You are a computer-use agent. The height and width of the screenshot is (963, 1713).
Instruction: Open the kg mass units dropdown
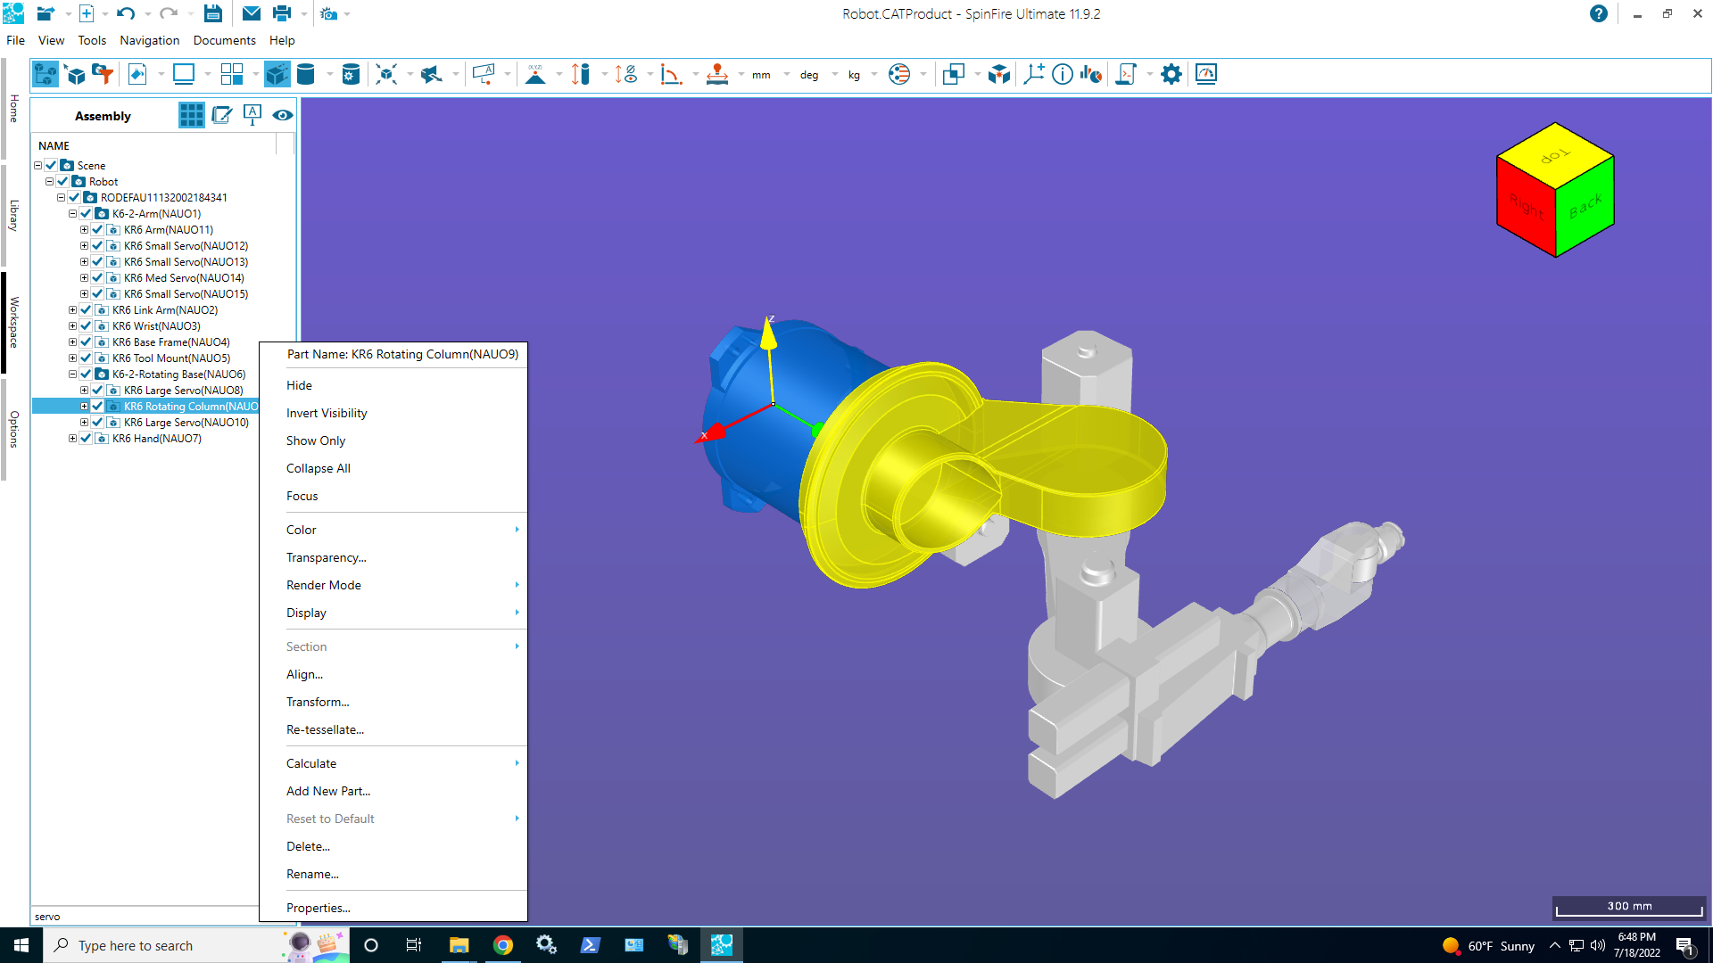pyautogui.click(x=874, y=75)
